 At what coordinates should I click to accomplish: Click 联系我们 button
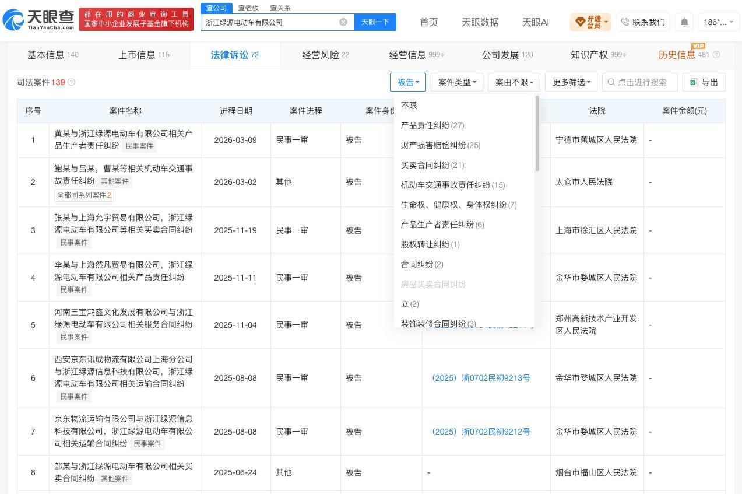coord(643,22)
